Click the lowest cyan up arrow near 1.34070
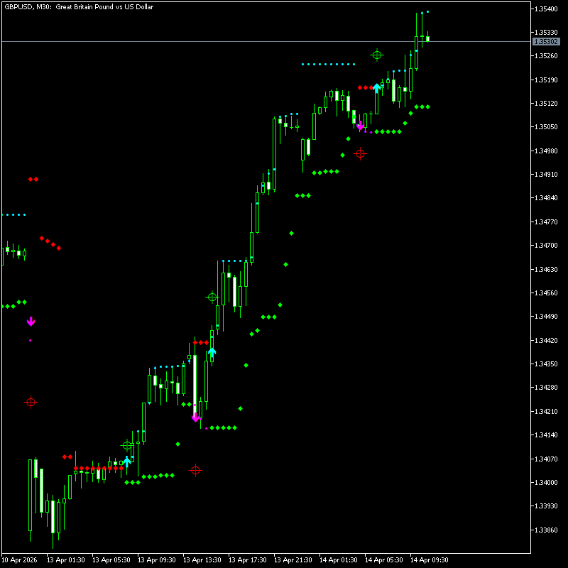The height and width of the screenshot is (568, 568). coord(127,461)
